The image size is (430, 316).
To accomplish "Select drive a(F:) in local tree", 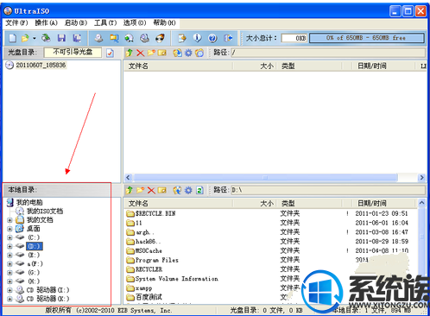I will tap(35, 264).
